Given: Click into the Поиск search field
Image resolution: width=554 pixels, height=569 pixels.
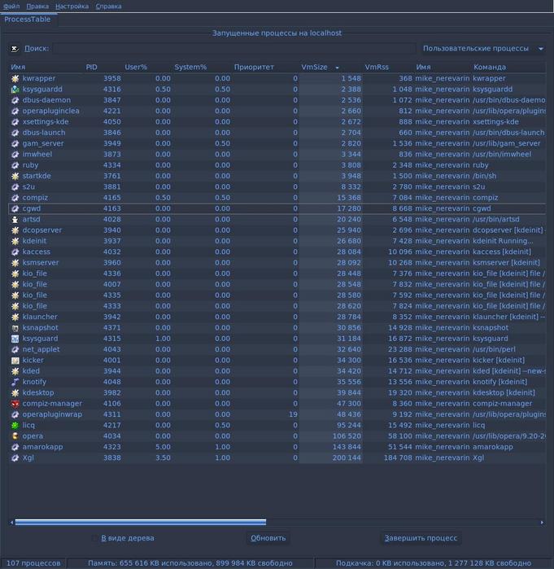Looking at the screenshot, I should point(233,49).
